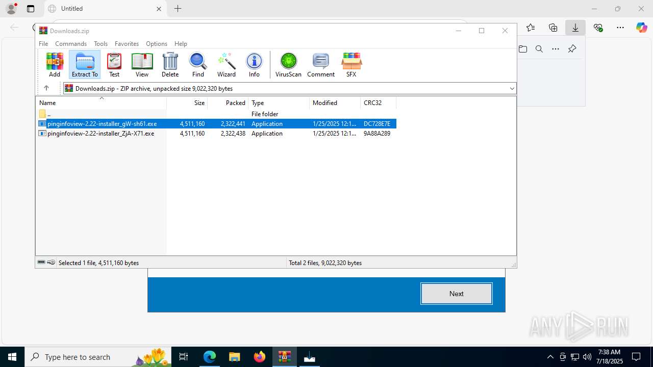Image resolution: width=653 pixels, height=367 pixels.
Task: Open the Favorites menu
Action: pyautogui.click(x=127, y=44)
